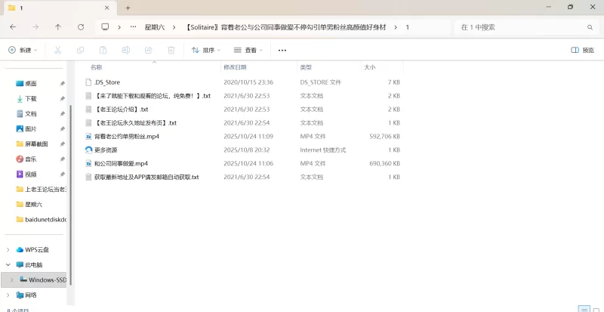Click the pin icon beside 桌面

(63, 84)
